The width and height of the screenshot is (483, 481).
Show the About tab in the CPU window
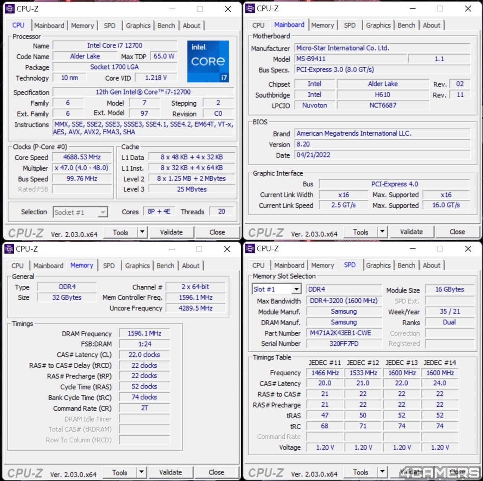(x=191, y=26)
